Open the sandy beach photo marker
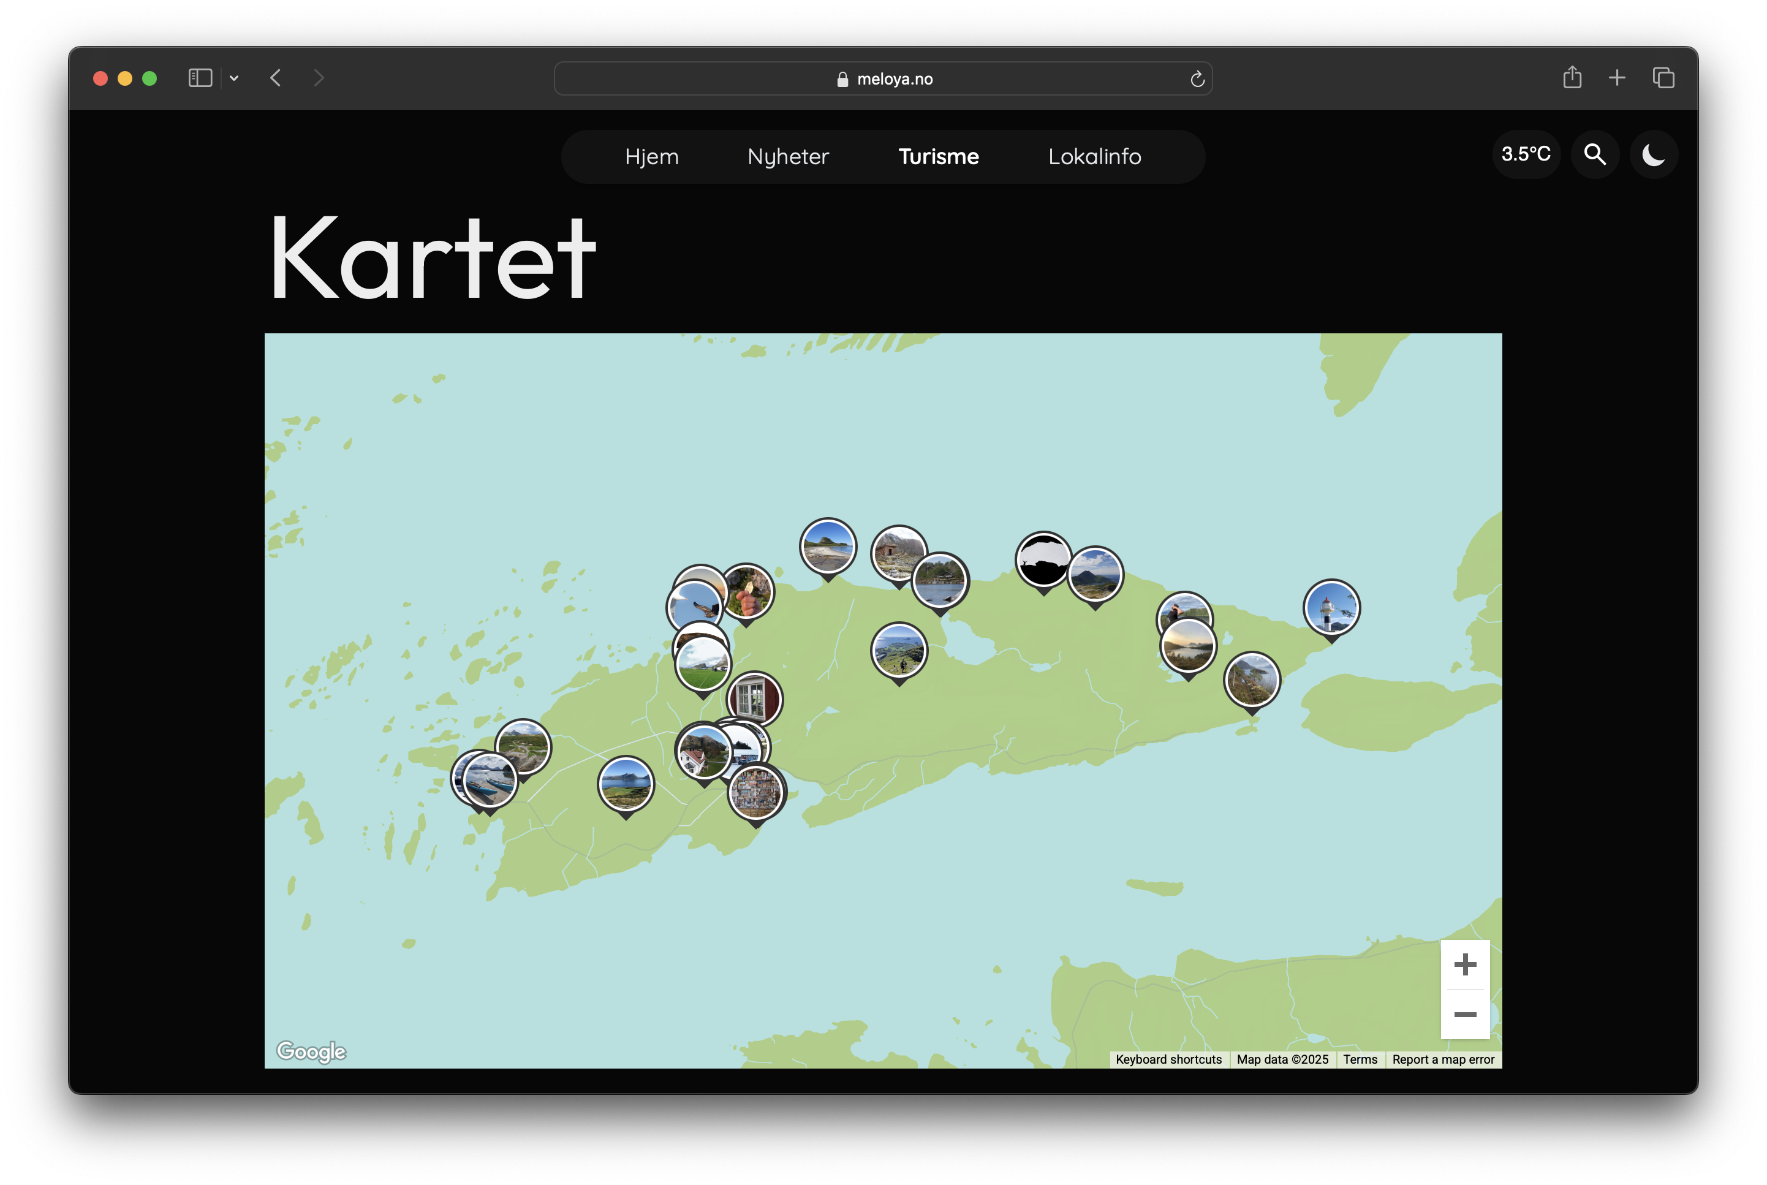Image resolution: width=1767 pixels, height=1185 pixels. [x=828, y=548]
